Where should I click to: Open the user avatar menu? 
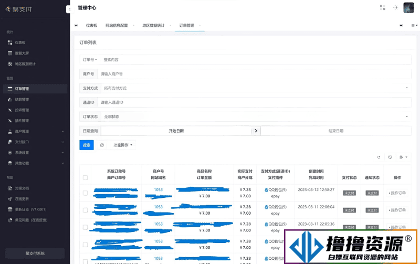point(408,8)
